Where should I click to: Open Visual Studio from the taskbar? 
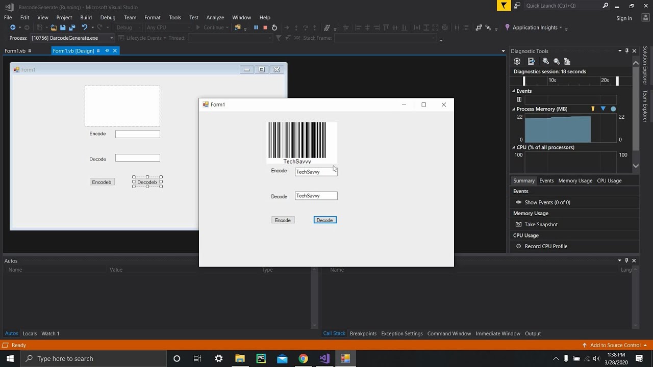324,358
